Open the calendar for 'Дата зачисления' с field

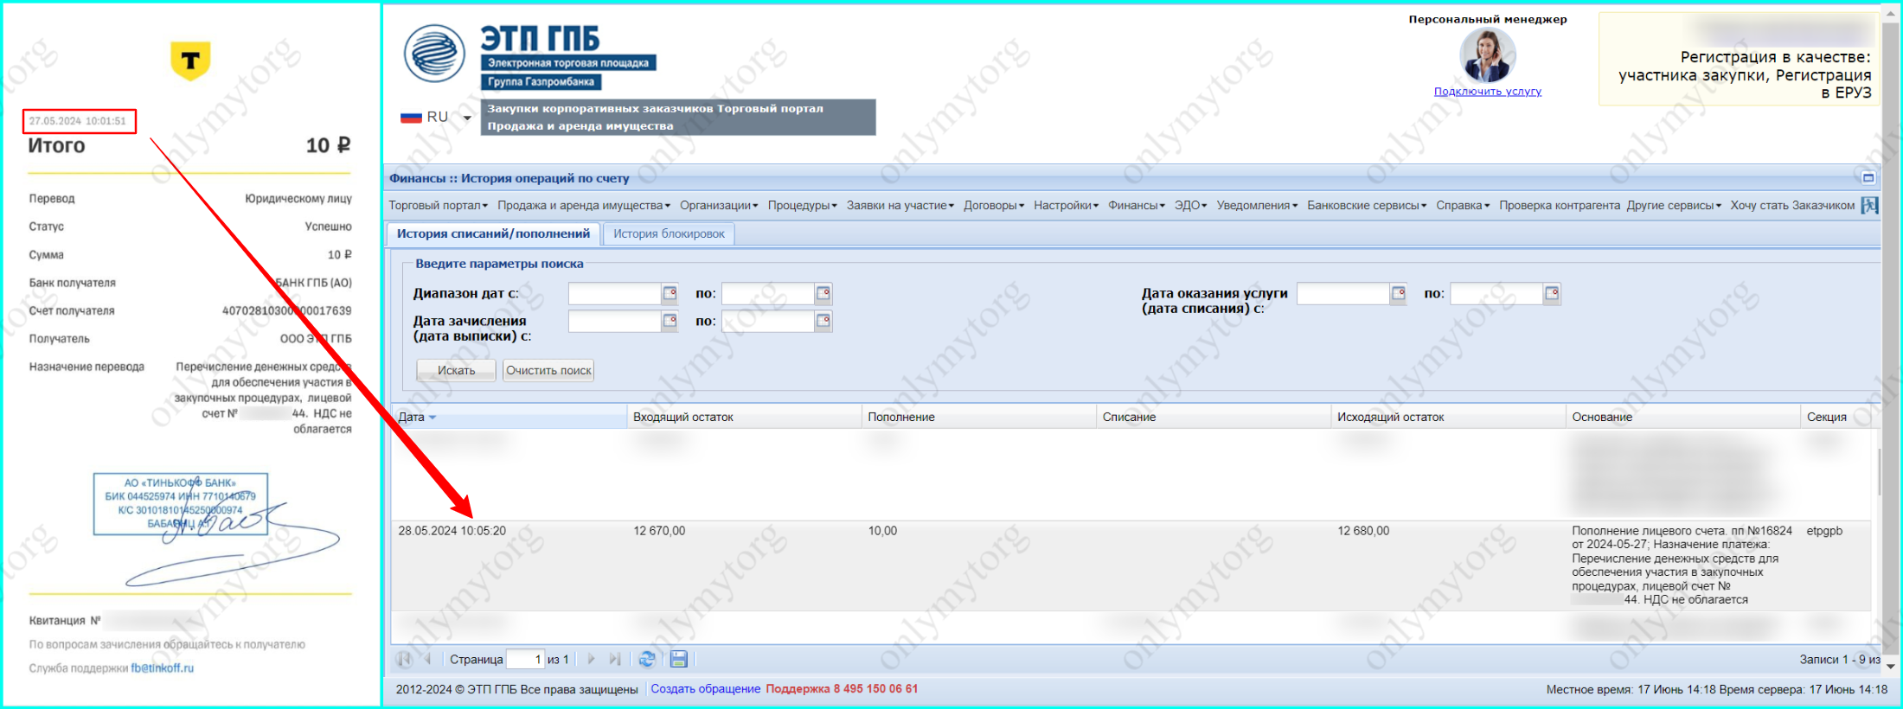click(670, 322)
